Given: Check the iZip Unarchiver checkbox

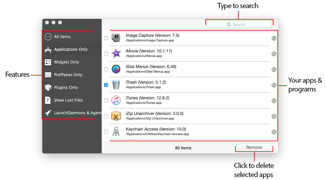Looking at the screenshot, I should pyautogui.click(x=106, y=116).
